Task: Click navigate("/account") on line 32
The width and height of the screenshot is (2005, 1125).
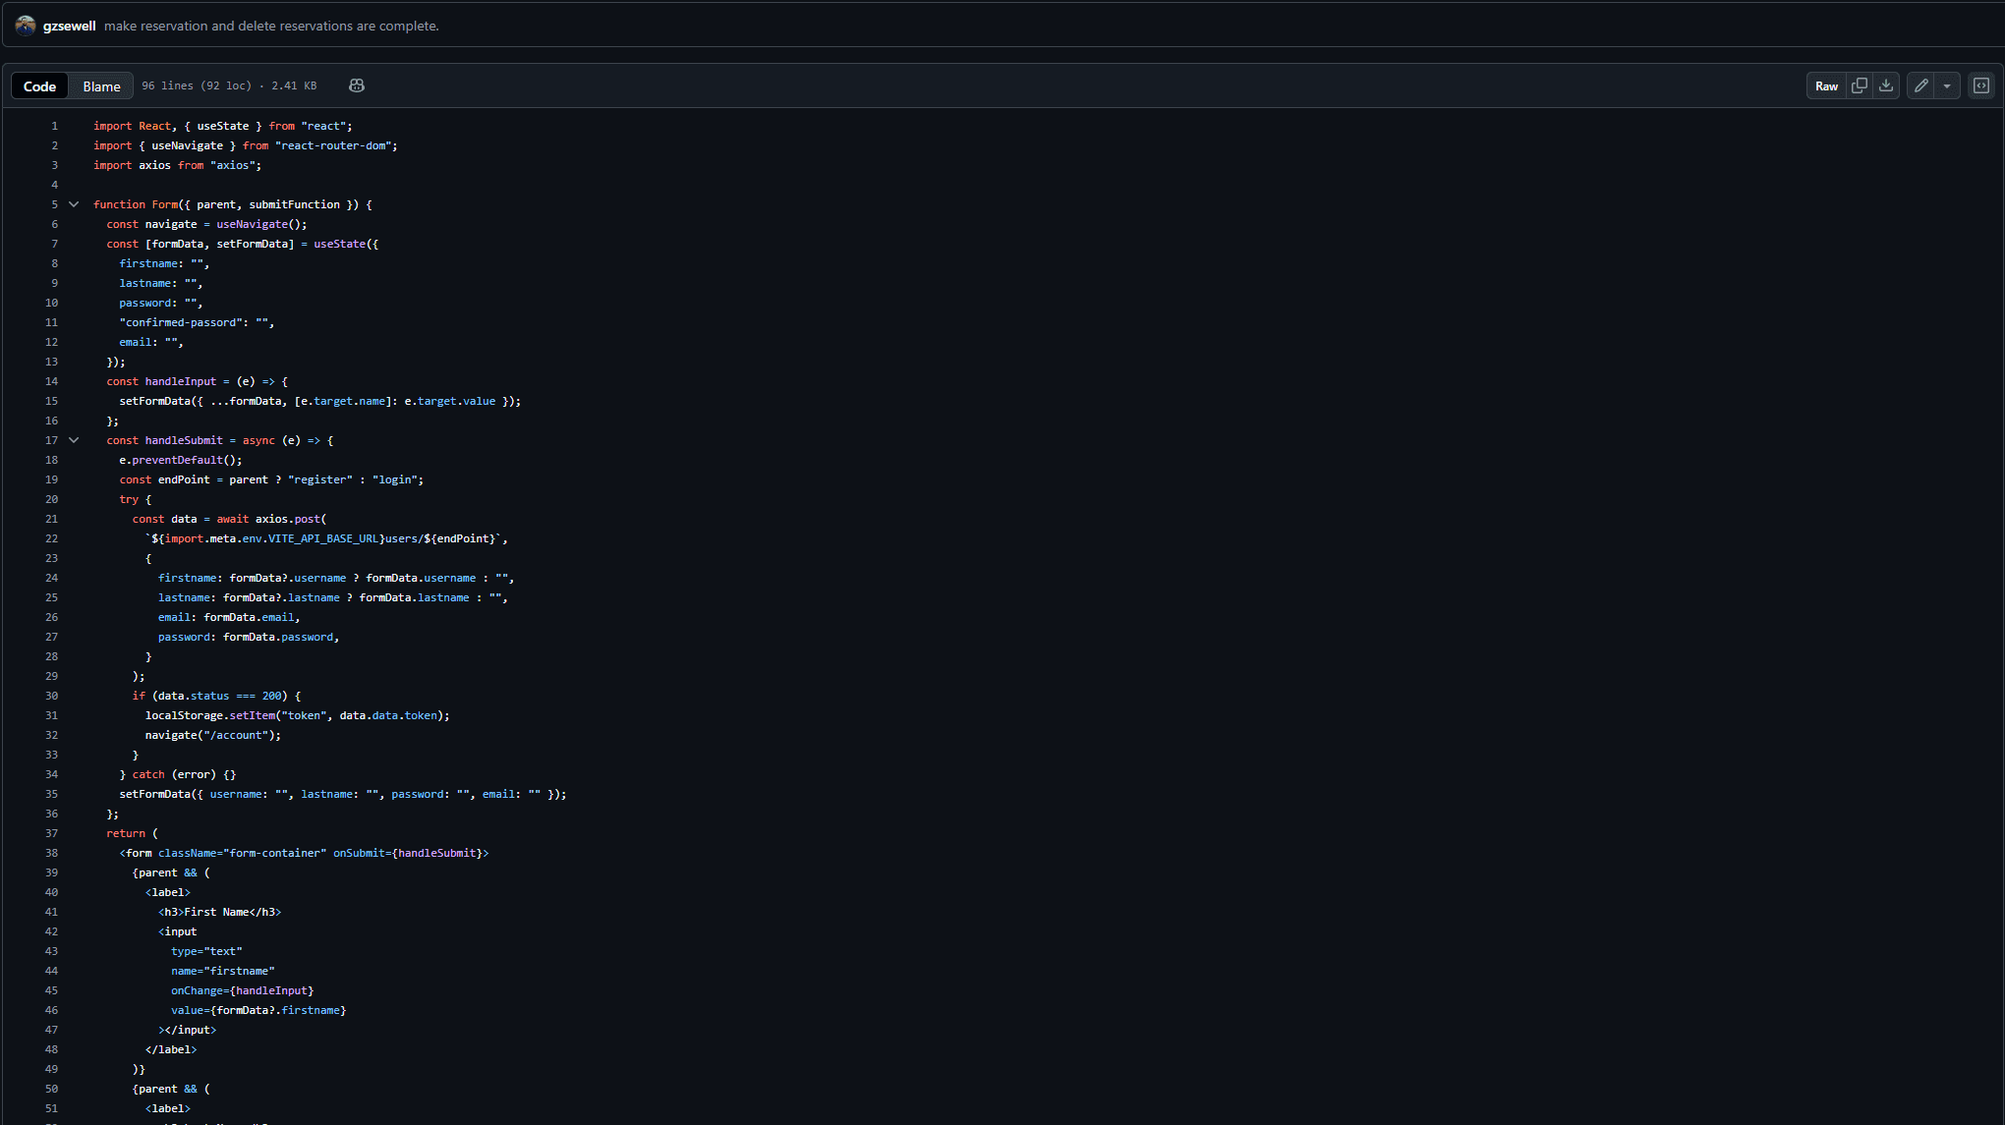Action: [x=212, y=735]
